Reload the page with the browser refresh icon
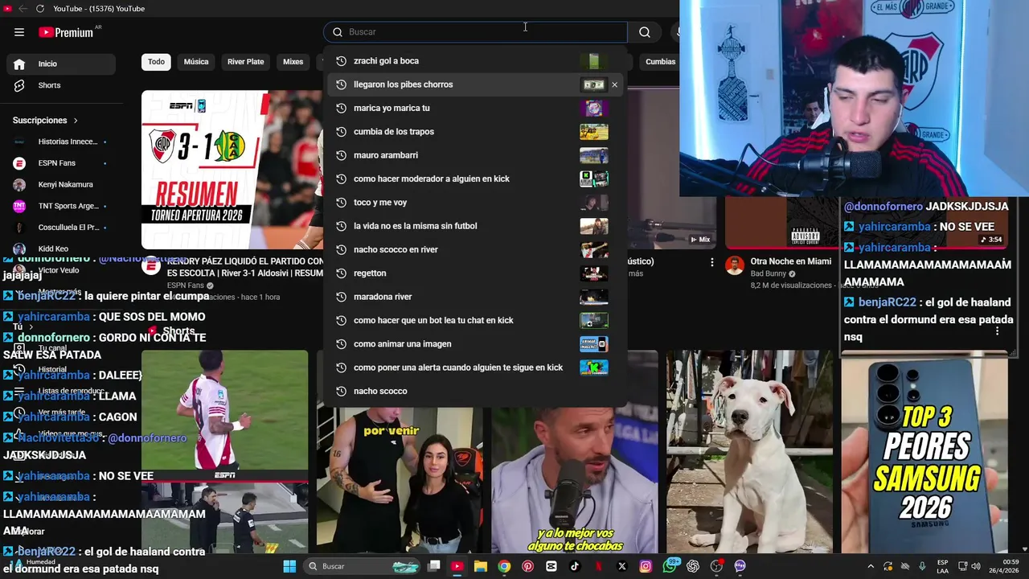Screen dimensions: 1029x579 pyautogui.click(x=40, y=8)
